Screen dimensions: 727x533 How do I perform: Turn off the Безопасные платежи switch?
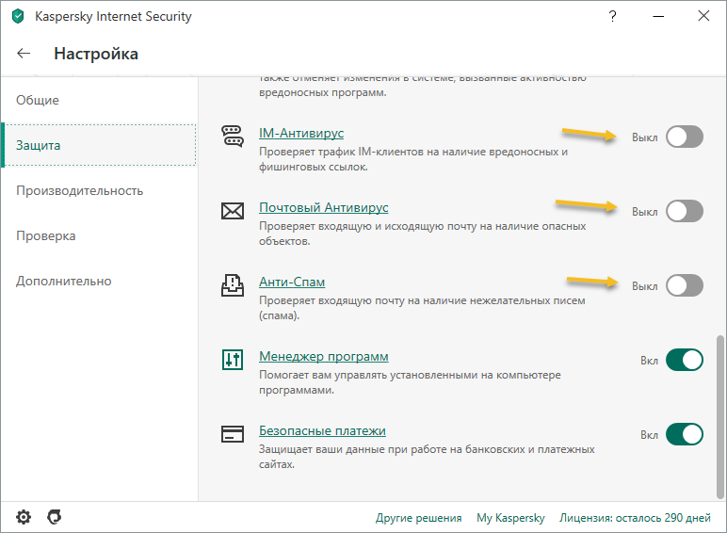(684, 434)
